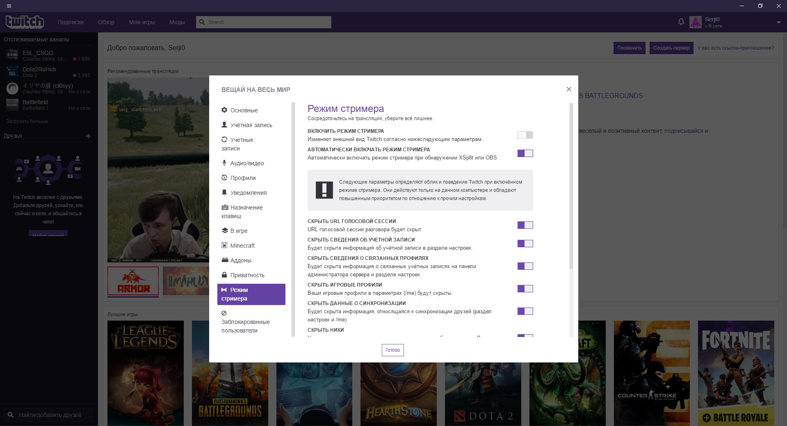This screenshot has height=426, width=787.
Task: Click the sync icon next to Учетные записи
Action: pos(224,139)
